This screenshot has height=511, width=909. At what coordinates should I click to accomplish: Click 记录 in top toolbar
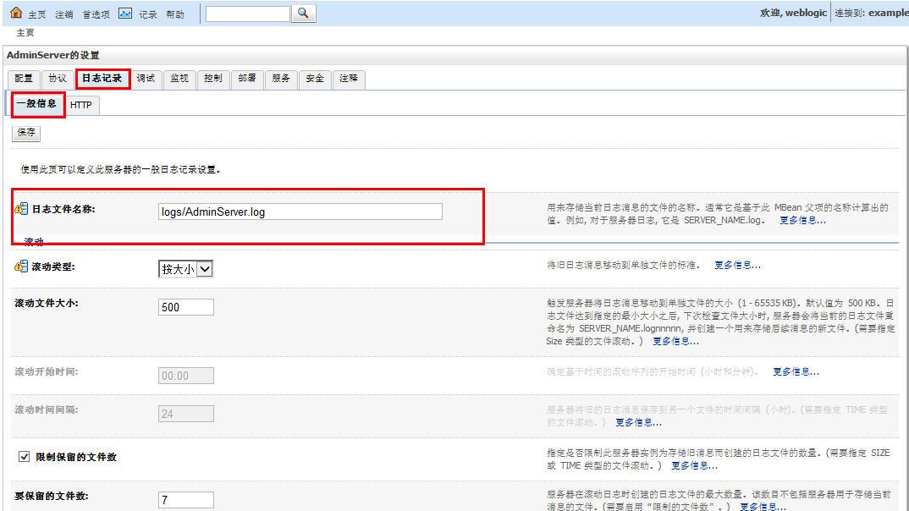tap(148, 14)
